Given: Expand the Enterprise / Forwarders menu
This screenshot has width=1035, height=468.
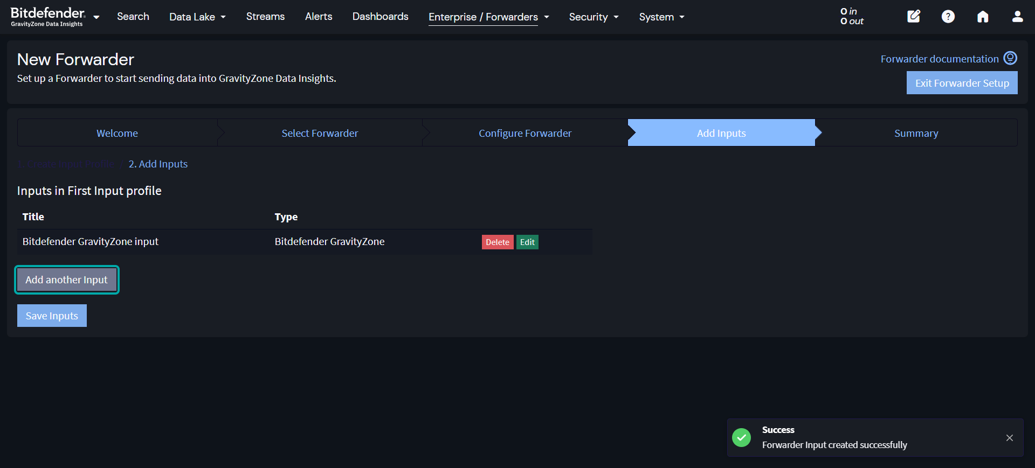Looking at the screenshot, I should 489,17.
